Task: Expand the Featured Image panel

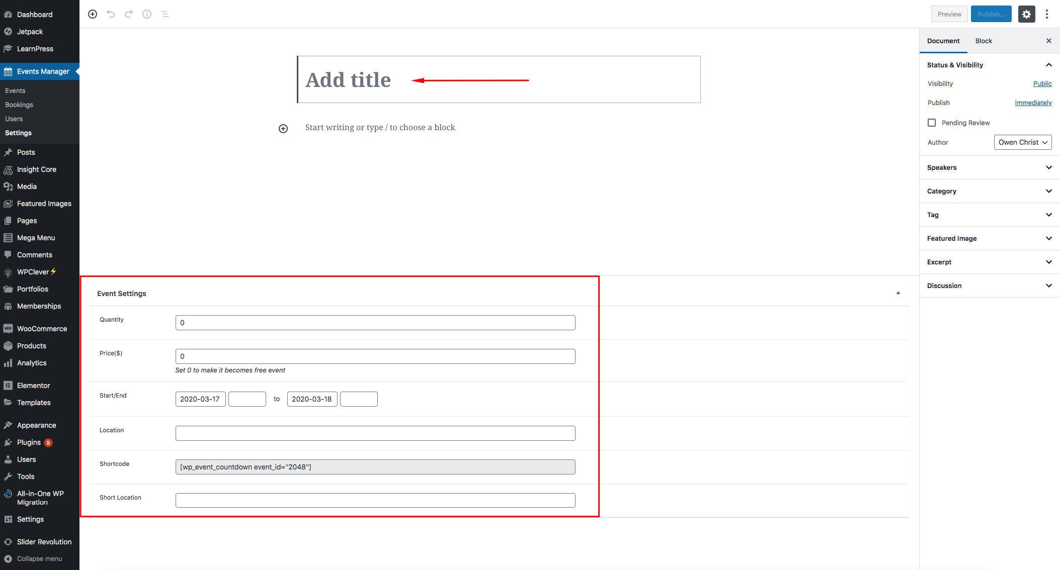Action: (990, 238)
